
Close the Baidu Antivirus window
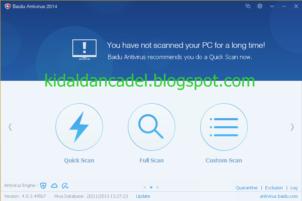pos(296,6)
